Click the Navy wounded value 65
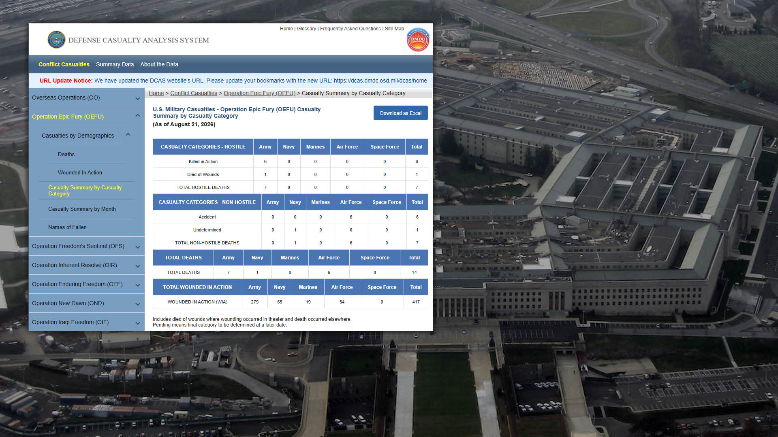 280,302
